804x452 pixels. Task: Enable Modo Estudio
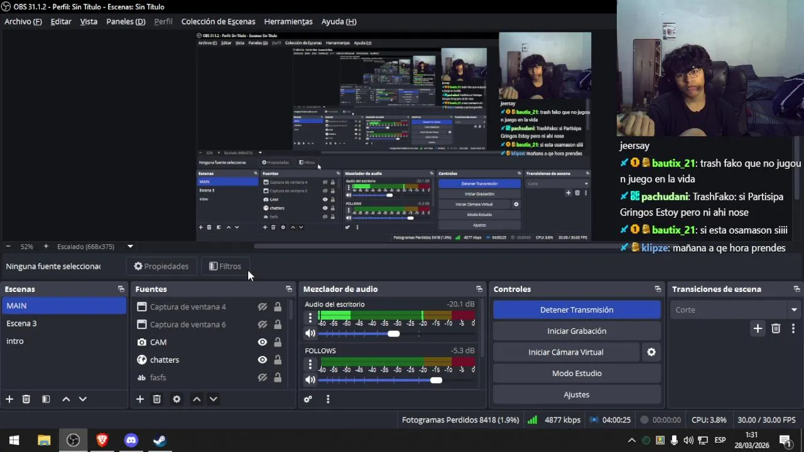(577, 374)
